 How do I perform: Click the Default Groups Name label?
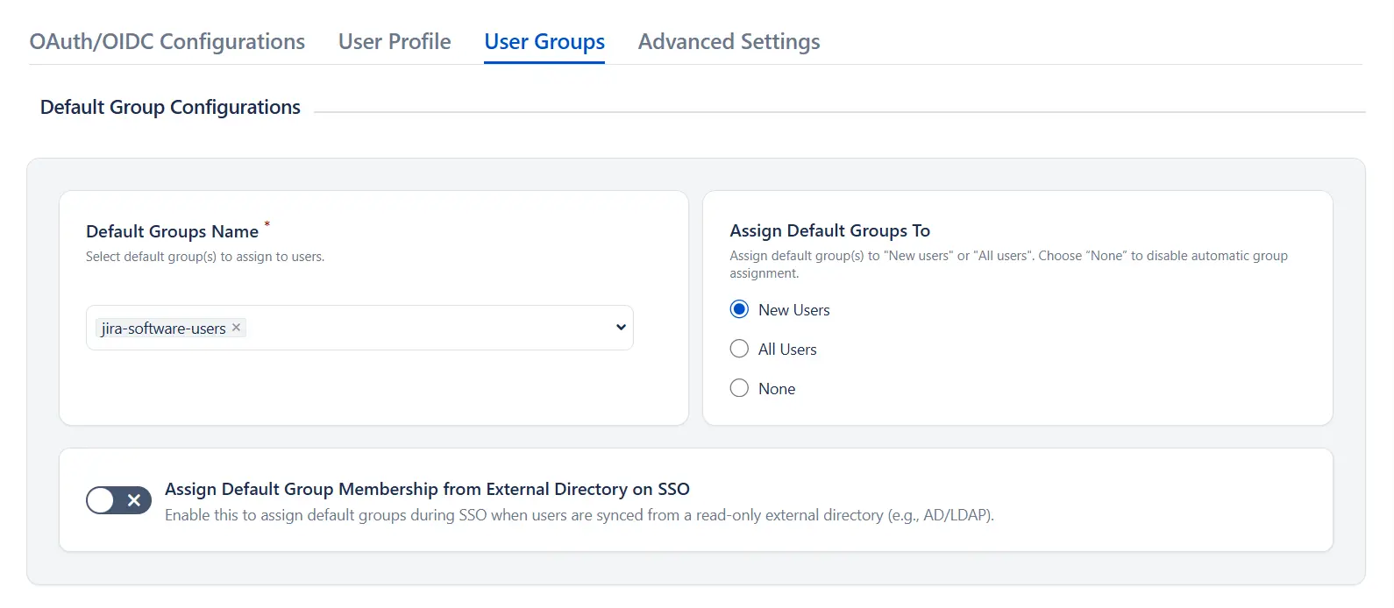point(172,231)
